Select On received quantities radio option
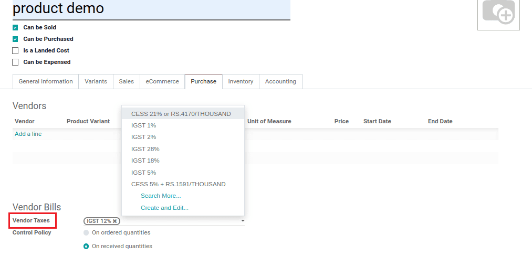 click(x=86, y=247)
